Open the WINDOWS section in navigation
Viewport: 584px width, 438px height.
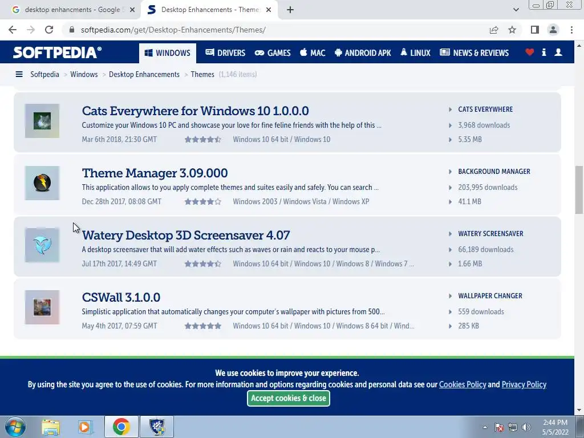pyautogui.click(x=168, y=53)
